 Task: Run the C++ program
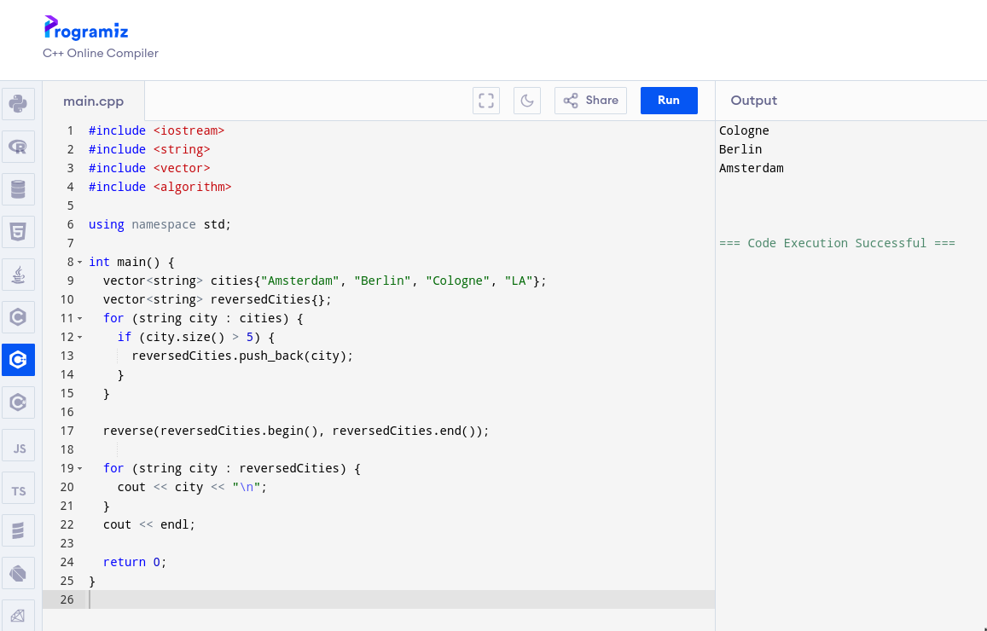pos(669,101)
